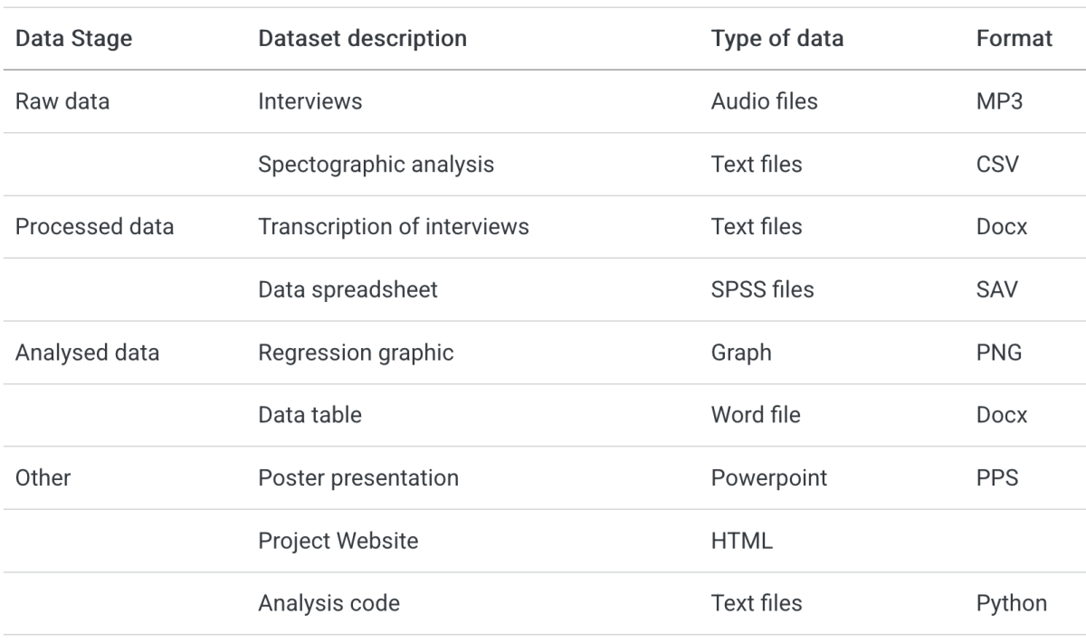Screen dimensions: 1086x642
Task: Select the PNG format cell
Action: (x=999, y=353)
